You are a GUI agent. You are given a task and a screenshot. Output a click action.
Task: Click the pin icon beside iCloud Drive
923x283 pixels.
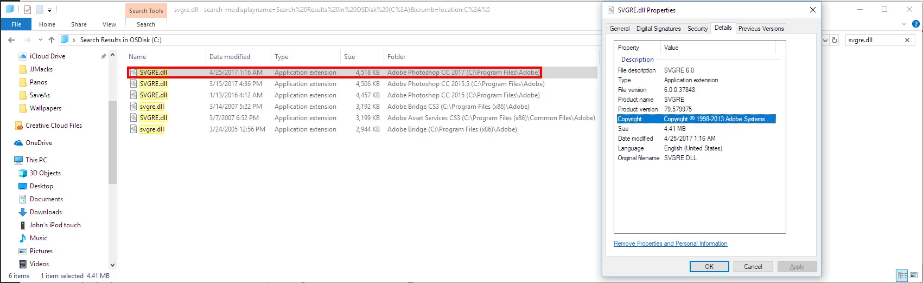[x=103, y=56]
